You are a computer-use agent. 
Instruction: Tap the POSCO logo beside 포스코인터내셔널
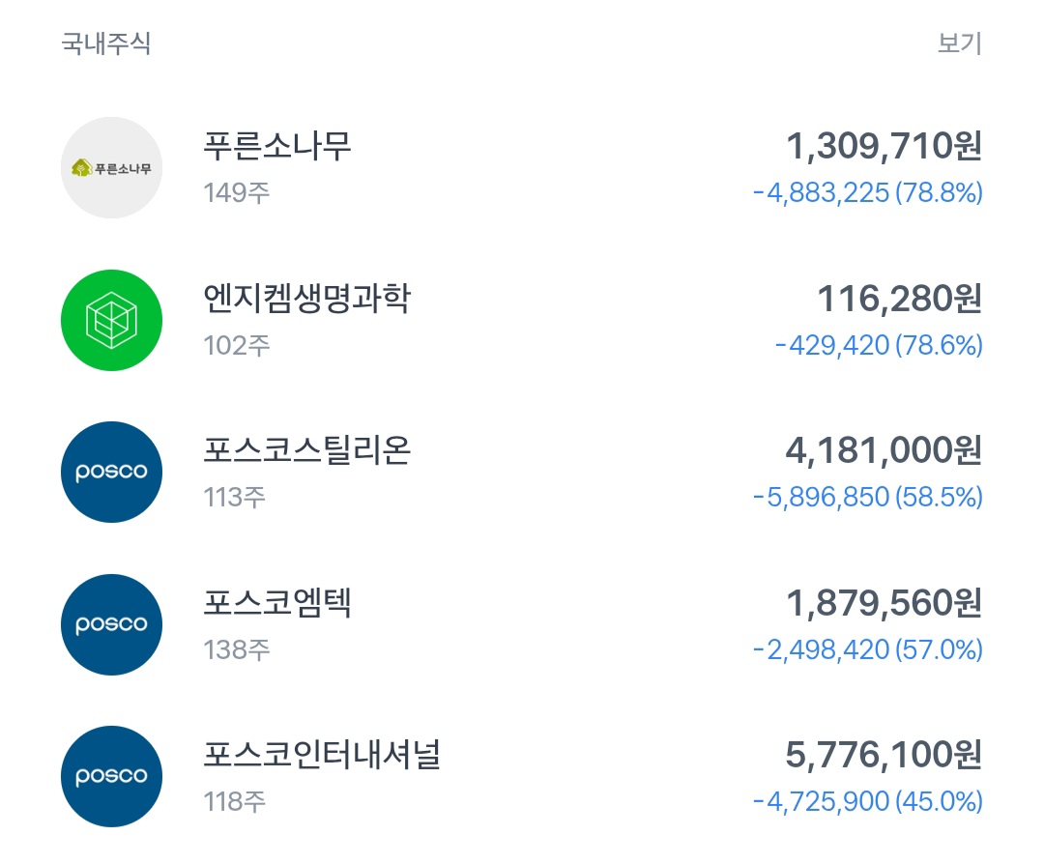pos(111,776)
